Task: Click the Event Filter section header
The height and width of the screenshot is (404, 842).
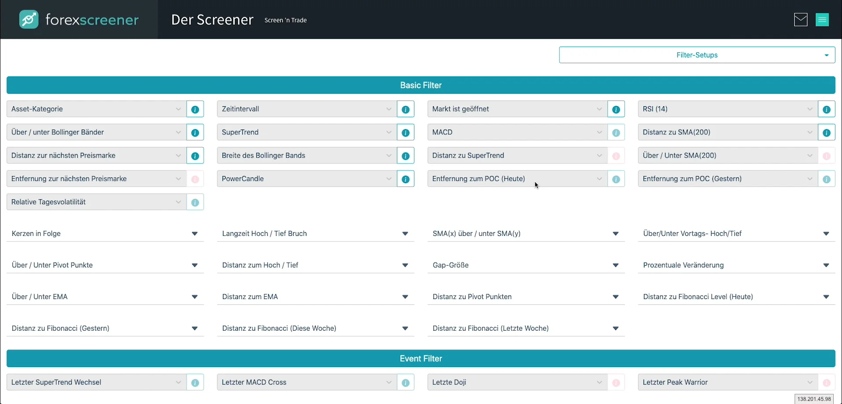Action: point(421,358)
